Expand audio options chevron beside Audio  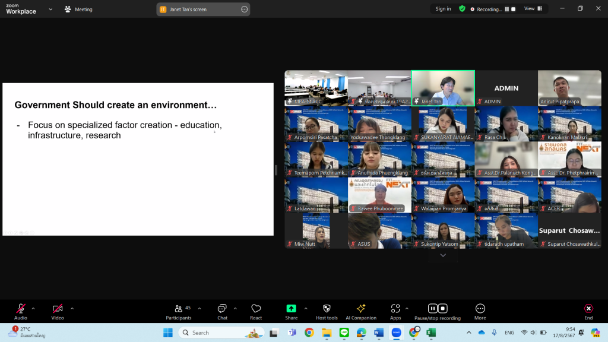(x=33, y=308)
